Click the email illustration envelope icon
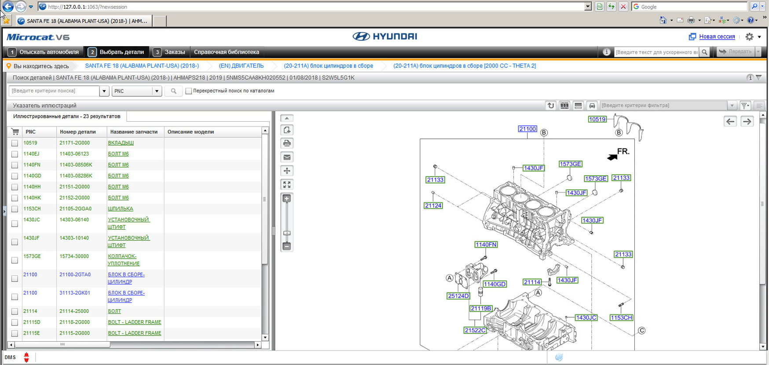 pyautogui.click(x=287, y=157)
